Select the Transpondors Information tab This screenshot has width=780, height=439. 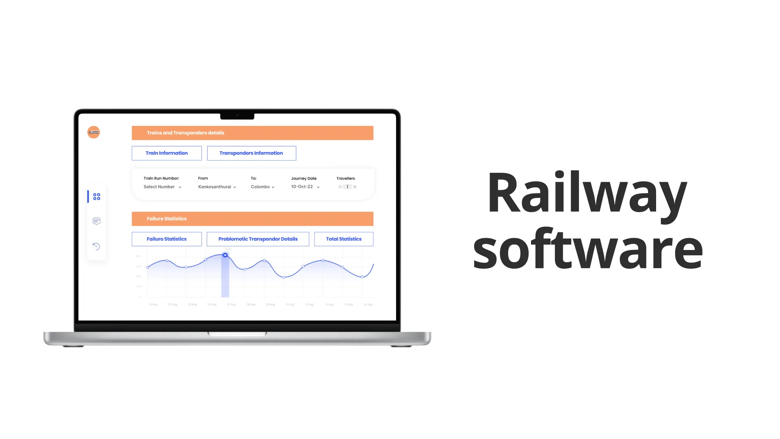251,153
